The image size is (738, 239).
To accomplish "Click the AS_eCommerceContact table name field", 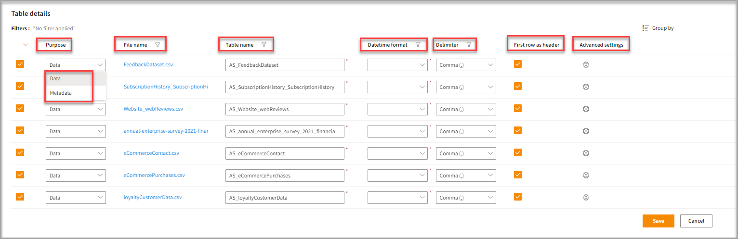I will point(285,153).
